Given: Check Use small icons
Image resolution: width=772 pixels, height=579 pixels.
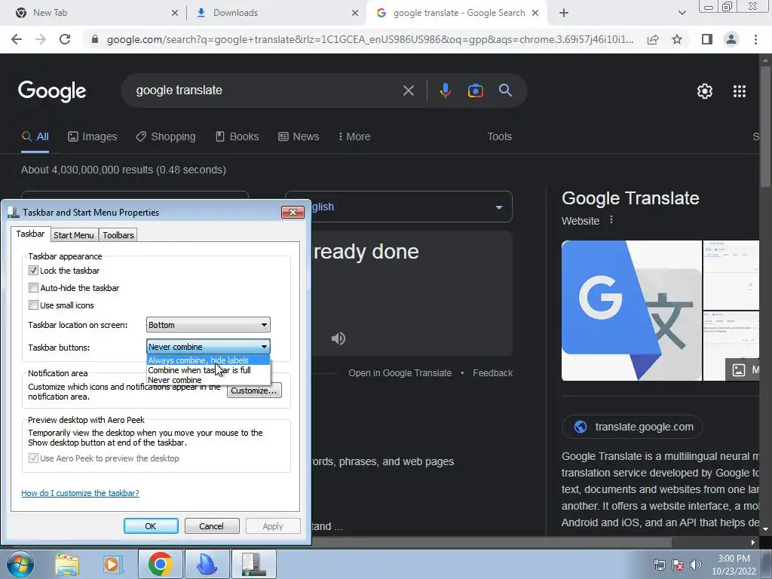Looking at the screenshot, I should coord(33,305).
